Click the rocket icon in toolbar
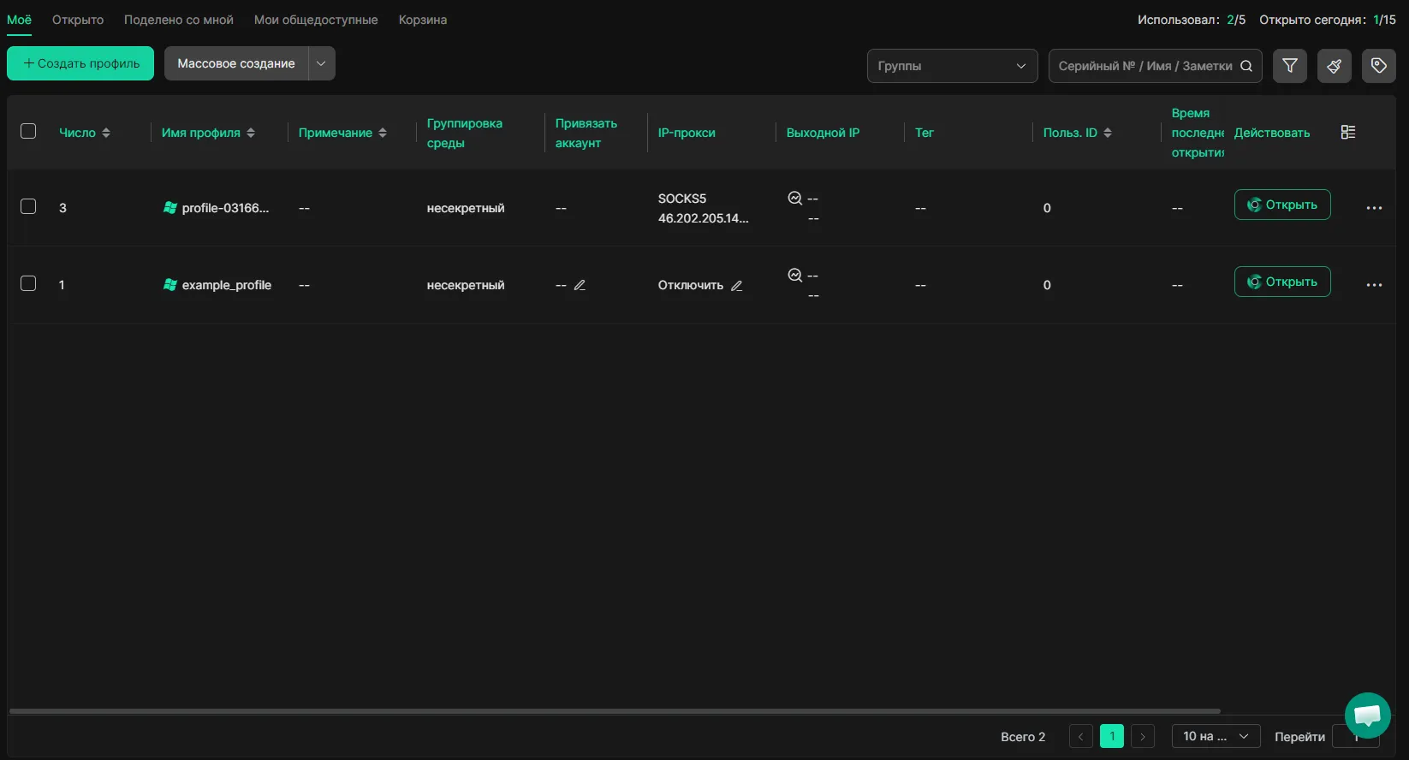The height and width of the screenshot is (760, 1409). point(1334,66)
